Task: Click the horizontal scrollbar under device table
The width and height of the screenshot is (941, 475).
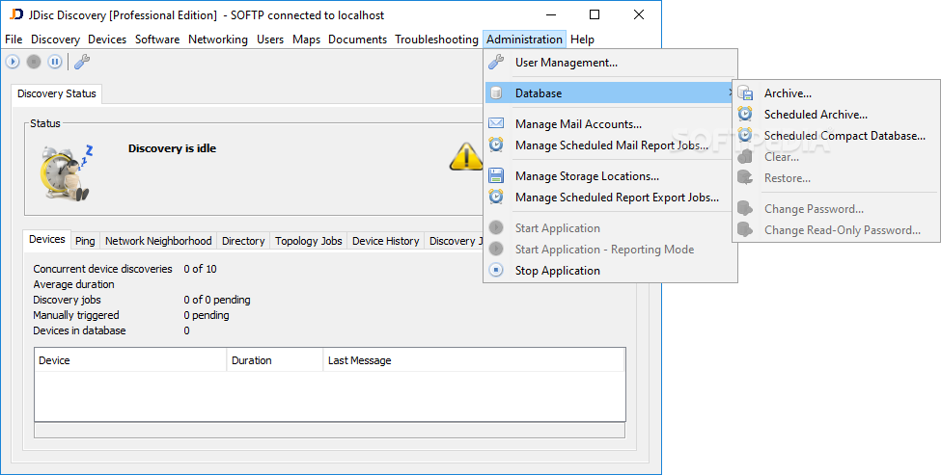Action: [329, 430]
